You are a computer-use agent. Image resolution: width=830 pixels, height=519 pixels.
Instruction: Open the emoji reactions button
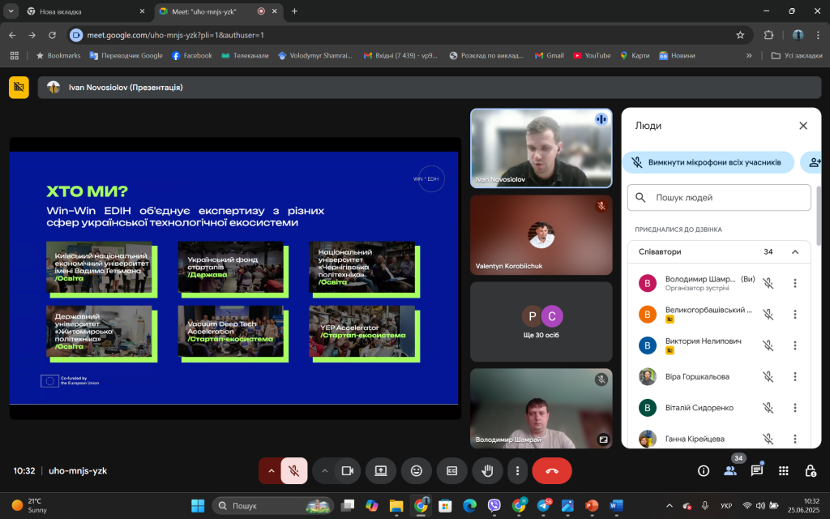click(417, 471)
